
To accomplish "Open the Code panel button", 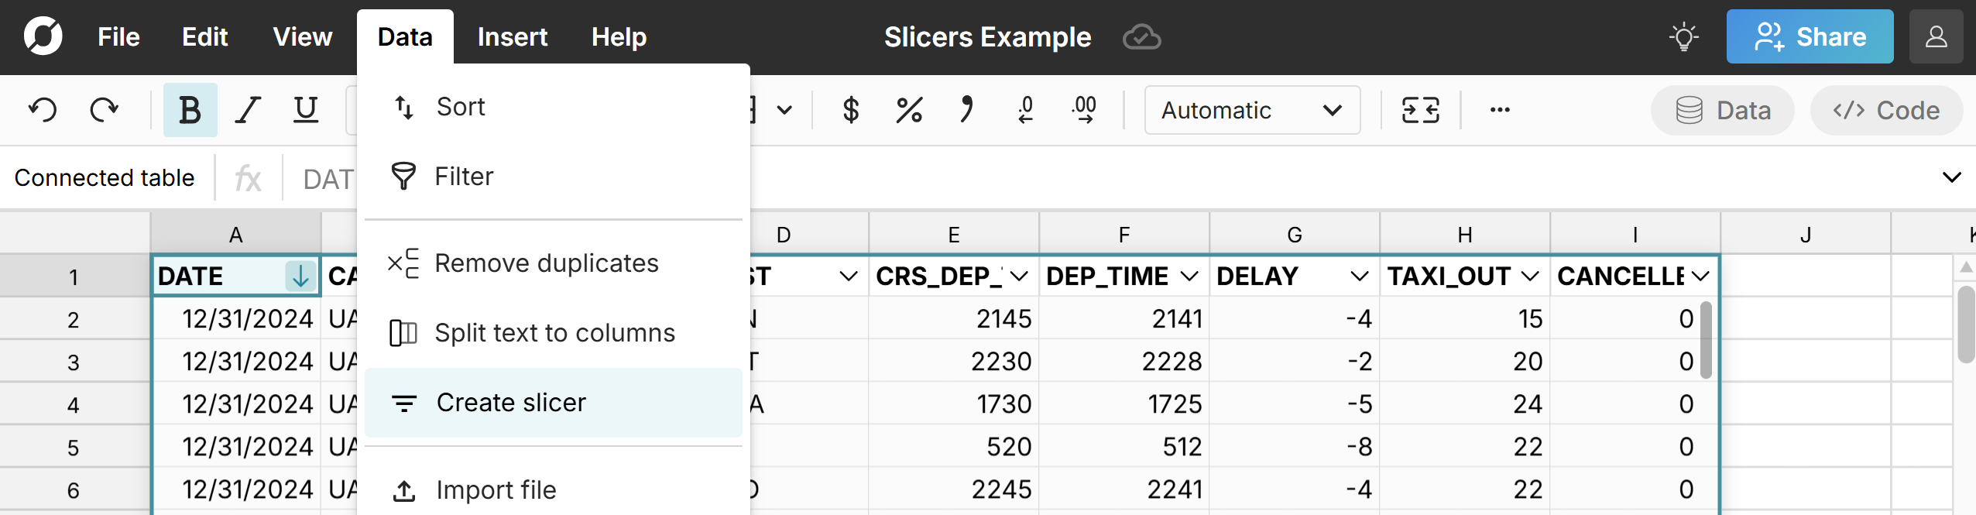I will [1886, 110].
